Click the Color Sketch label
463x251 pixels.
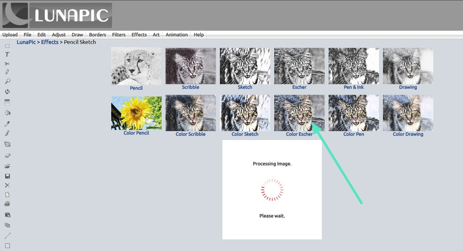click(x=245, y=134)
